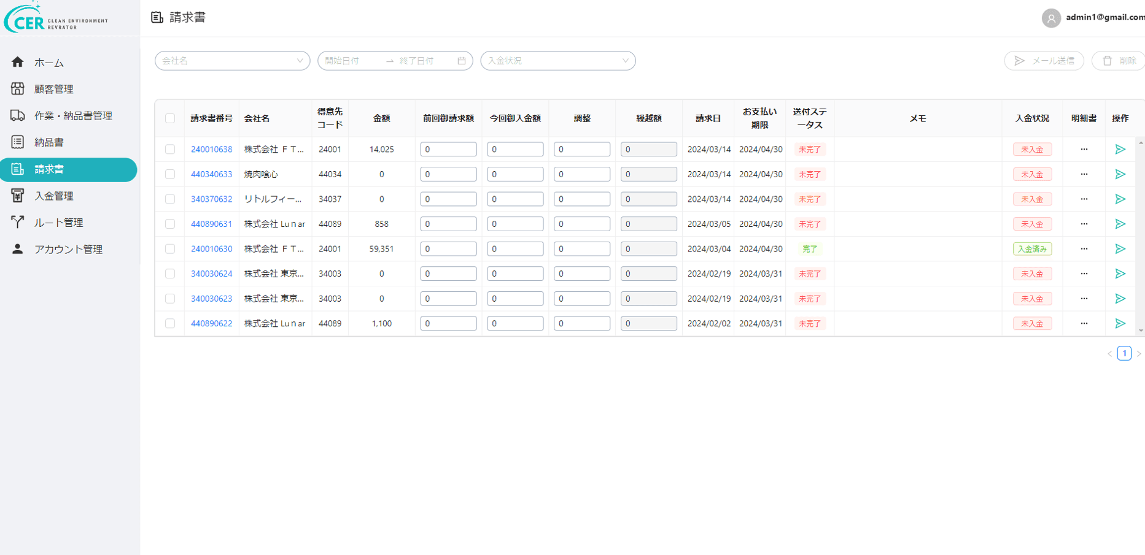Screen dimensions: 1145x555
Task: Go to next page arrow in pagination
Action: tap(1138, 354)
